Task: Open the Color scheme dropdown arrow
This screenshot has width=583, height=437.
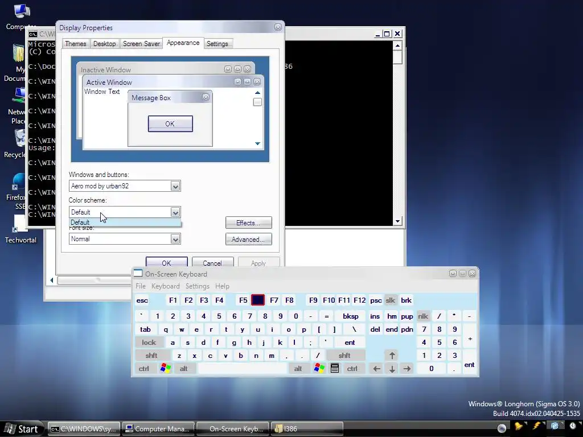Action: click(x=175, y=212)
